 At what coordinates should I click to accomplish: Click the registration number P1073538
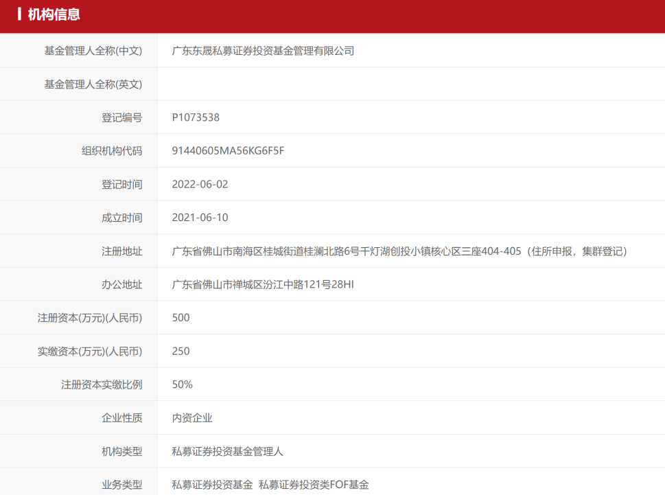194,117
